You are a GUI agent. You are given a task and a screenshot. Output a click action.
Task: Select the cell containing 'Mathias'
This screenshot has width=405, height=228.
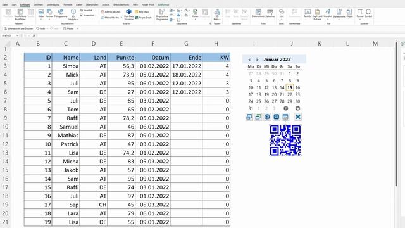click(66, 136)
